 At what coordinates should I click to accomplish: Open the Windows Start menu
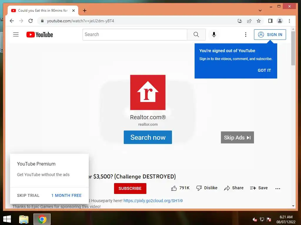coord(7,219)
